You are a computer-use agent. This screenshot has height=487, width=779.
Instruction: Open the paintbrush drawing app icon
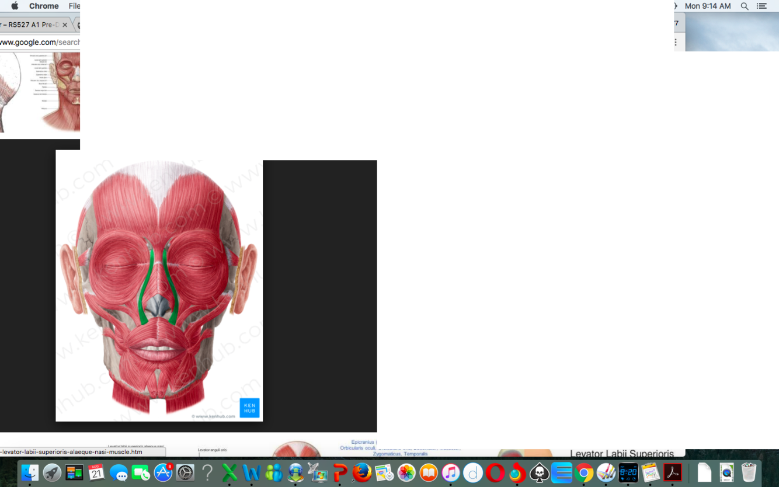[x=606, y=472]
